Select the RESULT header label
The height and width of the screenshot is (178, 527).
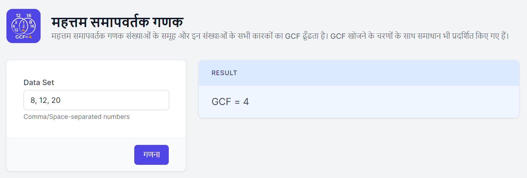[224, 73]
